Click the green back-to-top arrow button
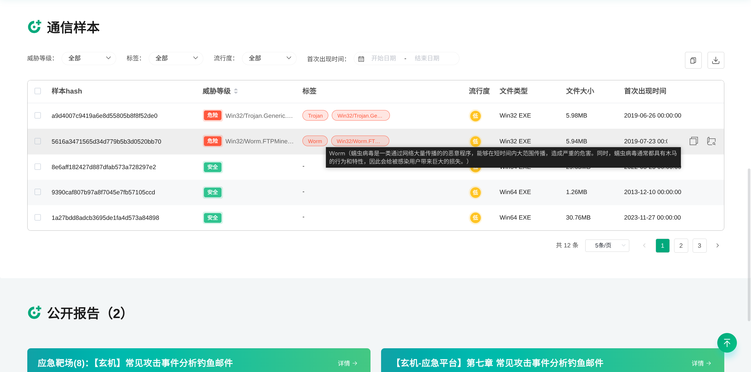The width and height of the screenshot is (751, 372). pyautogui.click(x=727, y=343)
